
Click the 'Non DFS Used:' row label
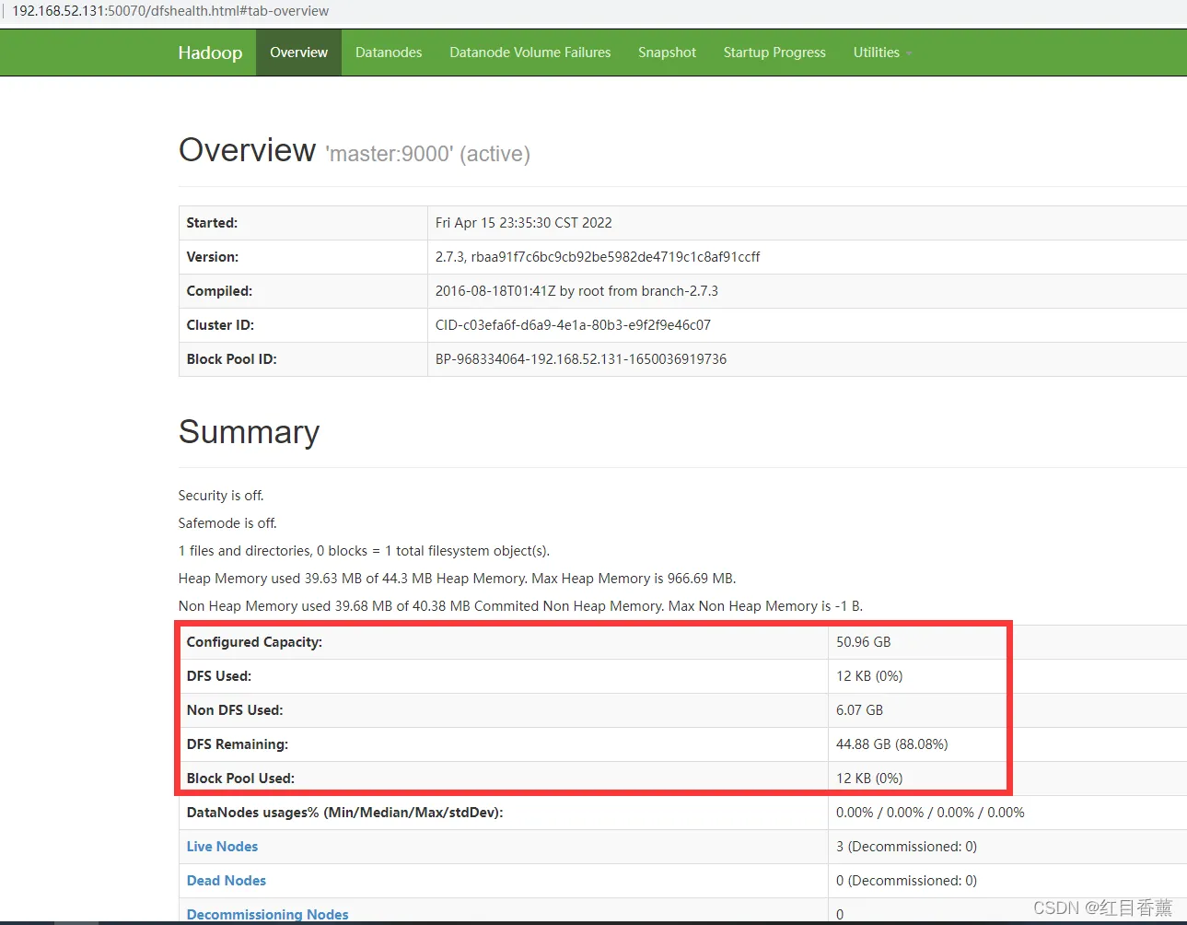235,710
